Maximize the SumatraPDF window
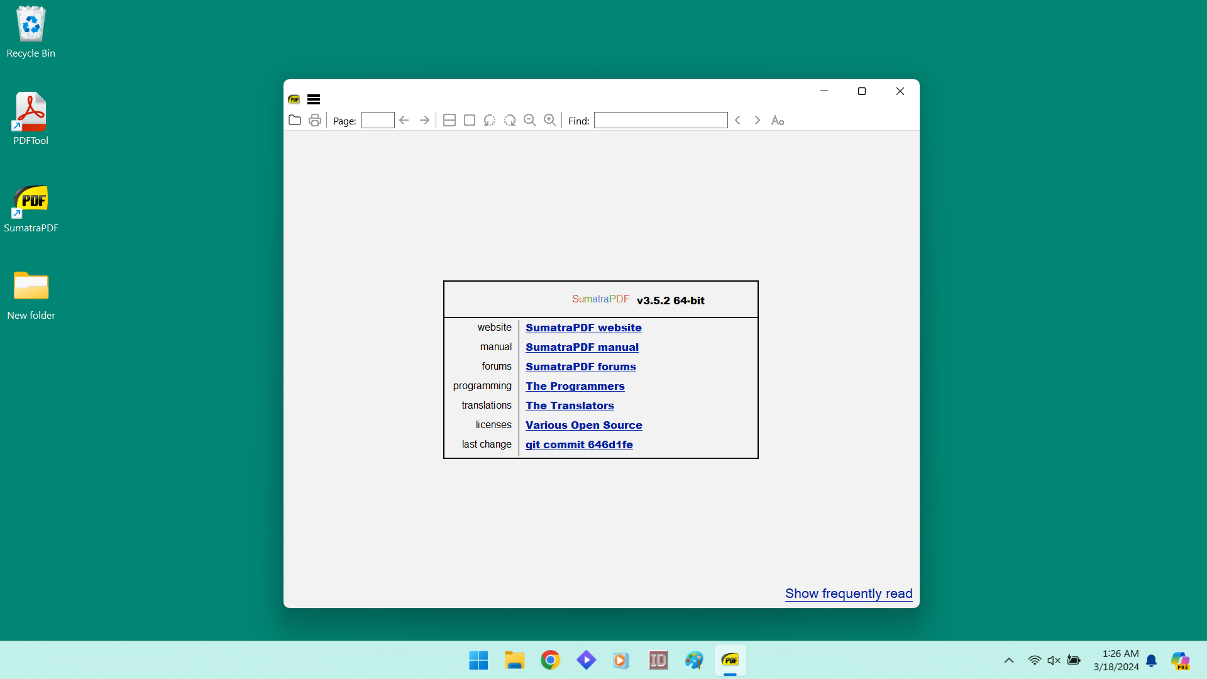The height and width of the screenshot is (679, 1207). [862, 91]
